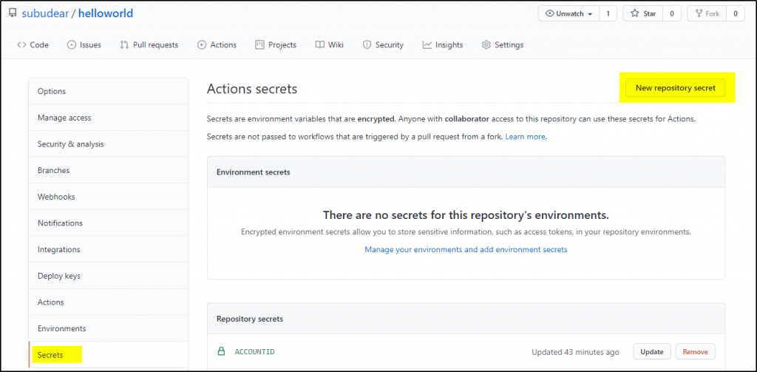Click the Actions secrets heading
757x372 pixels.
point(252,89)
